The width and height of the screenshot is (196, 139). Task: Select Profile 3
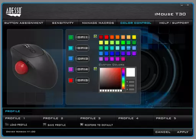[x=90, y=118]
